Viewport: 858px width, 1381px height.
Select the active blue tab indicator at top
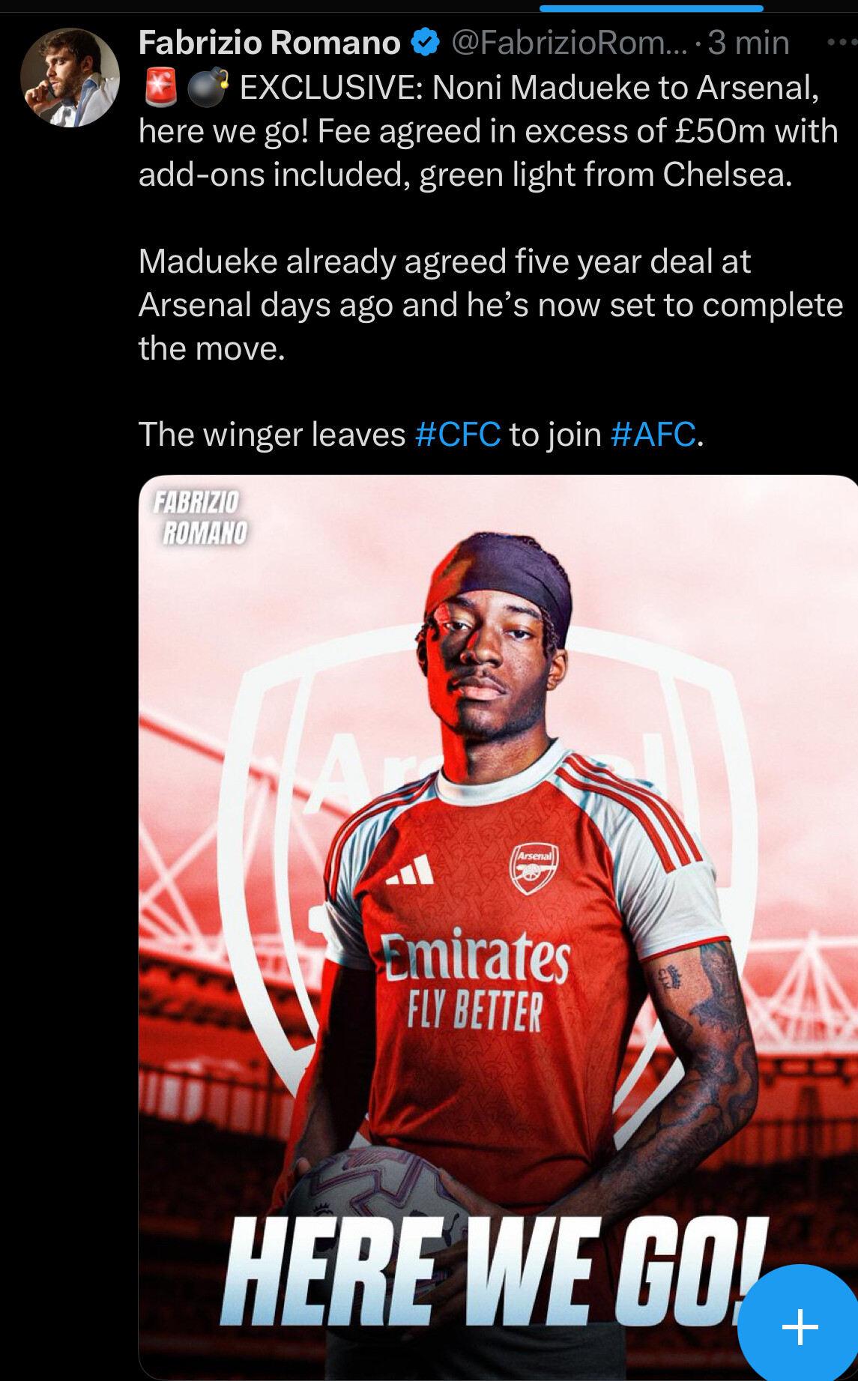point(651,9)
